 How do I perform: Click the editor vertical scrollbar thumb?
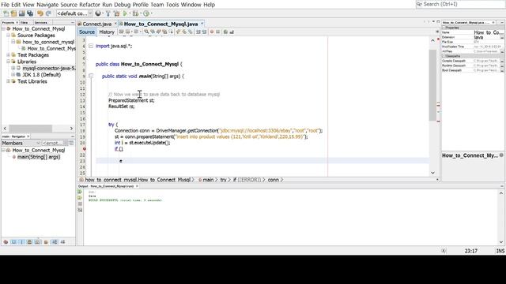[x=432, y=85]
